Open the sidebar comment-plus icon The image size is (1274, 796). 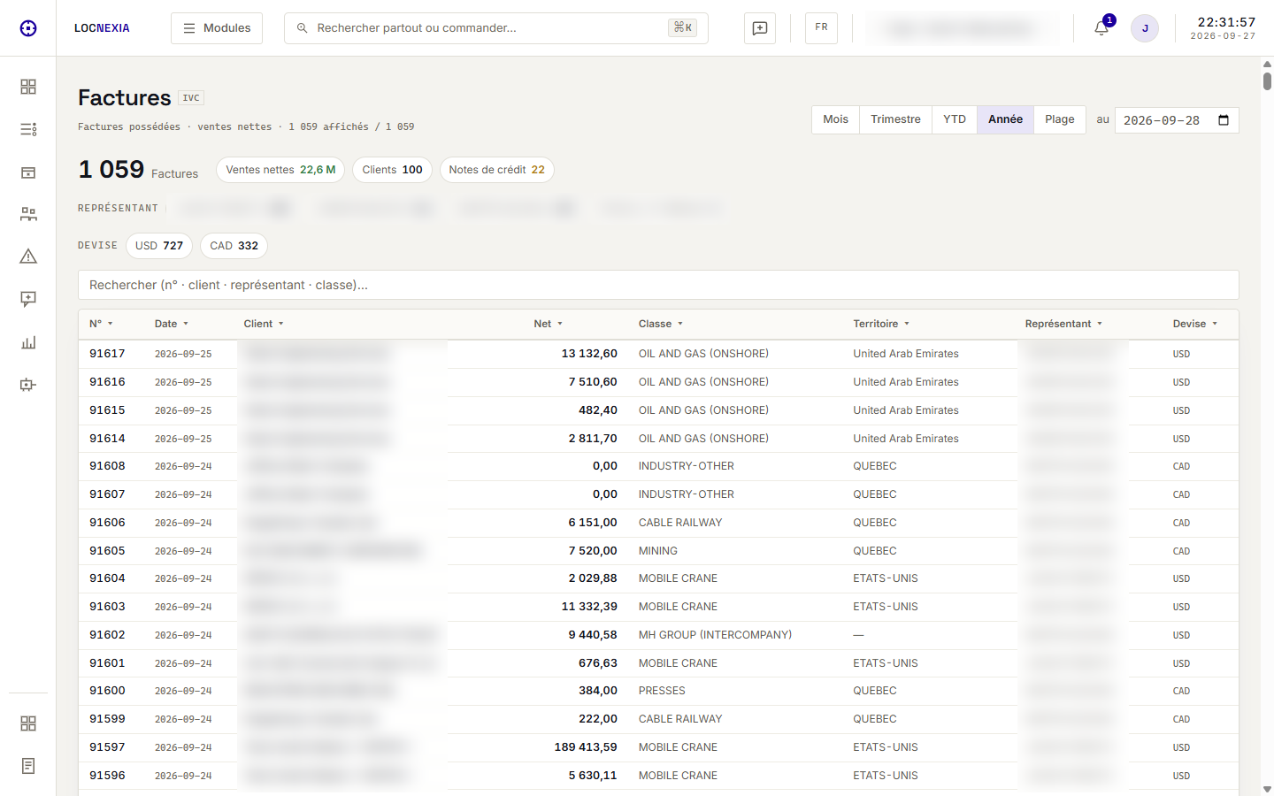click(28, 299)
